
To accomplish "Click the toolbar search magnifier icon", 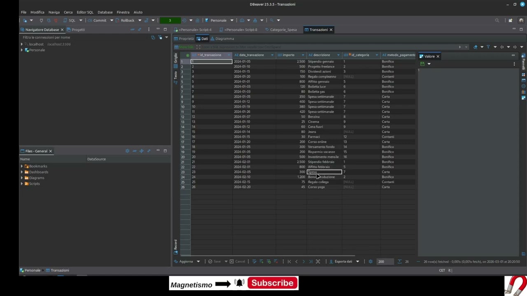I will pos(497,20).
